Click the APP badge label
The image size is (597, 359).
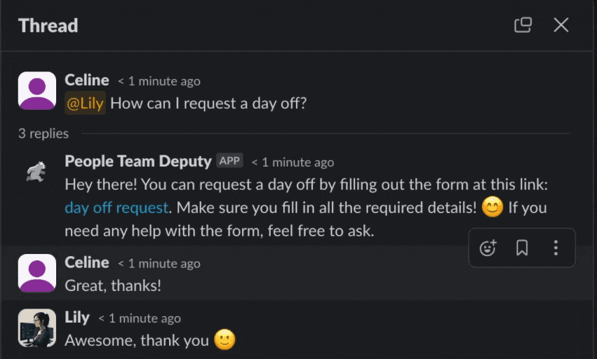click(x=229, y=161)
